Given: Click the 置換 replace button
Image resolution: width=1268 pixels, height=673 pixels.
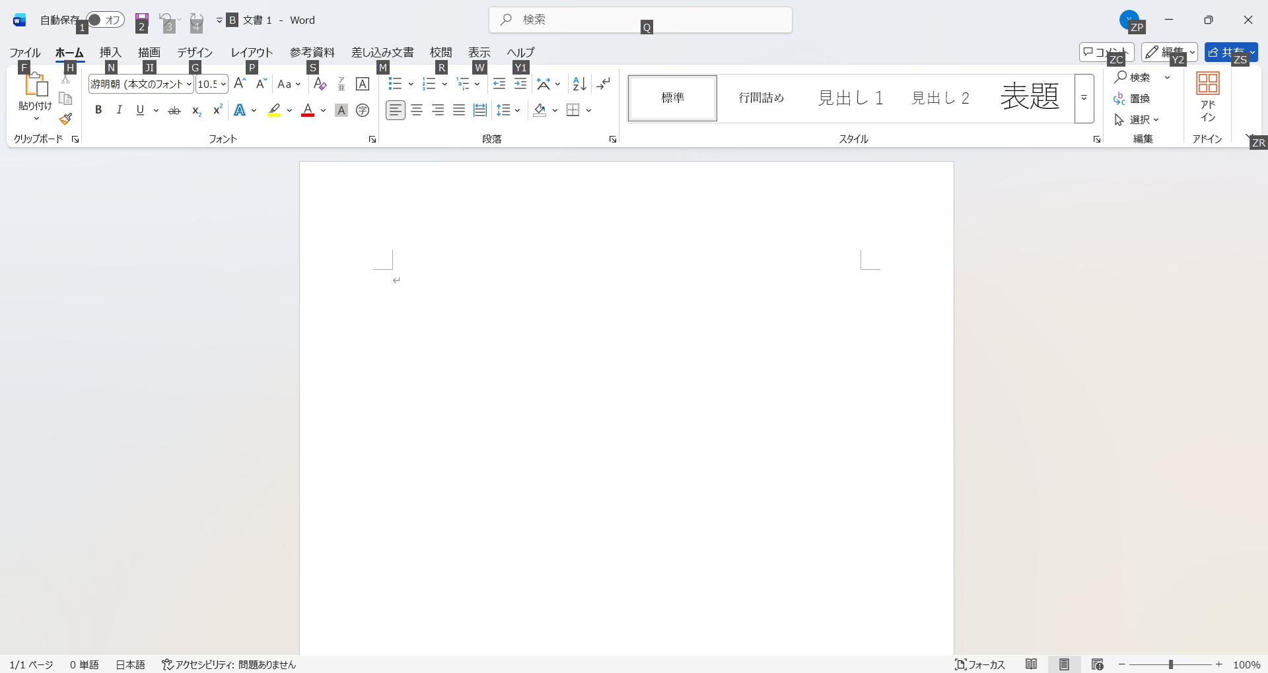Looking at the screenshot, I should [x=1133, y=99].
